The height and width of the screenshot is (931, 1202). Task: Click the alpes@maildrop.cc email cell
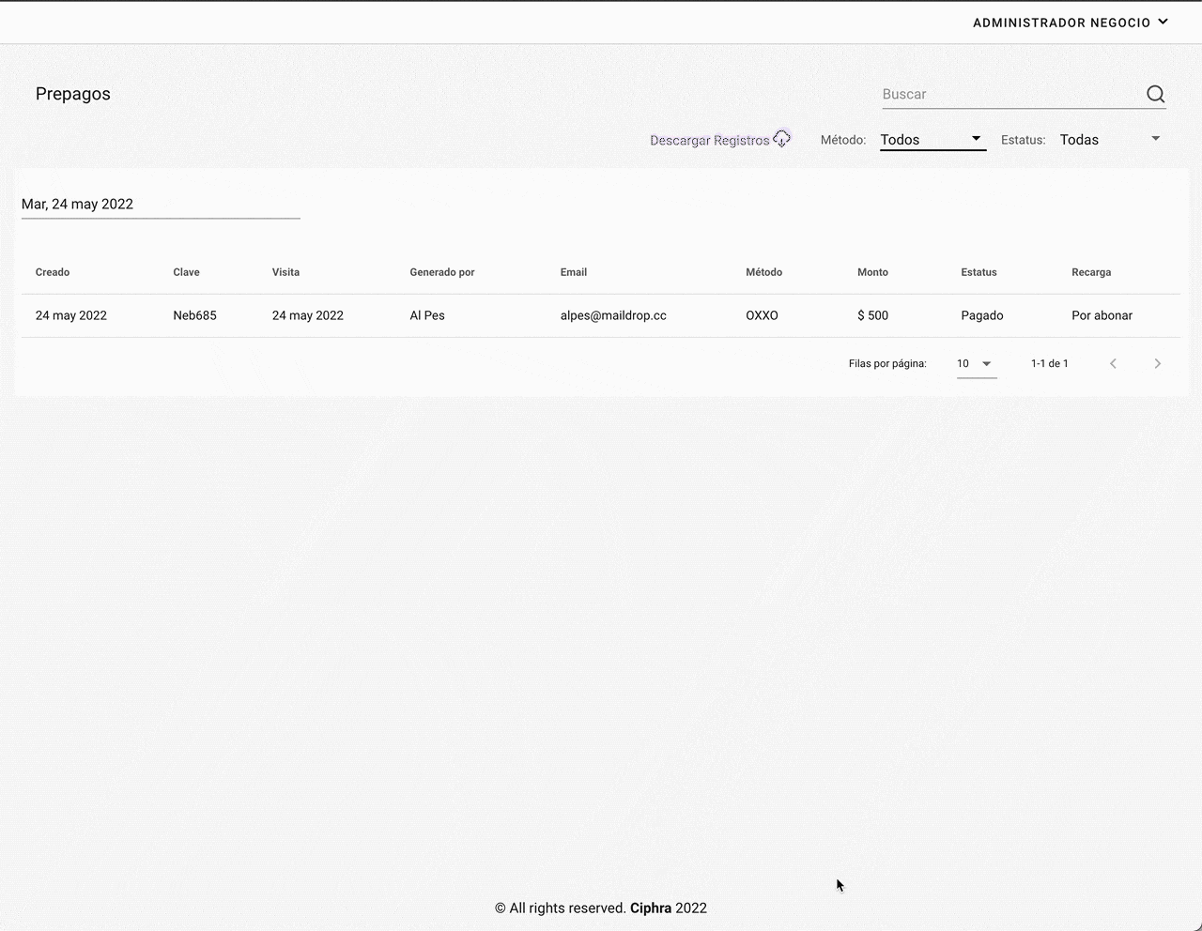pos(613,315)
